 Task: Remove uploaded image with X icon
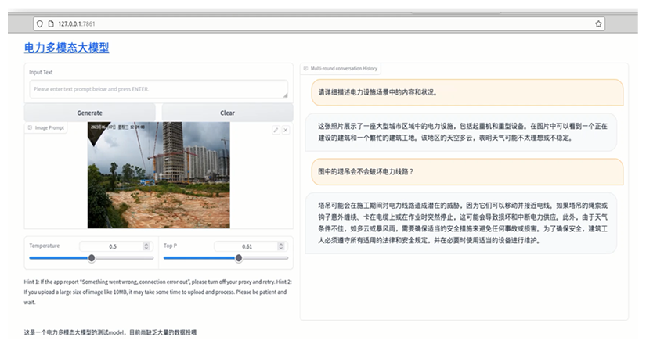click(x=284, y=129)
